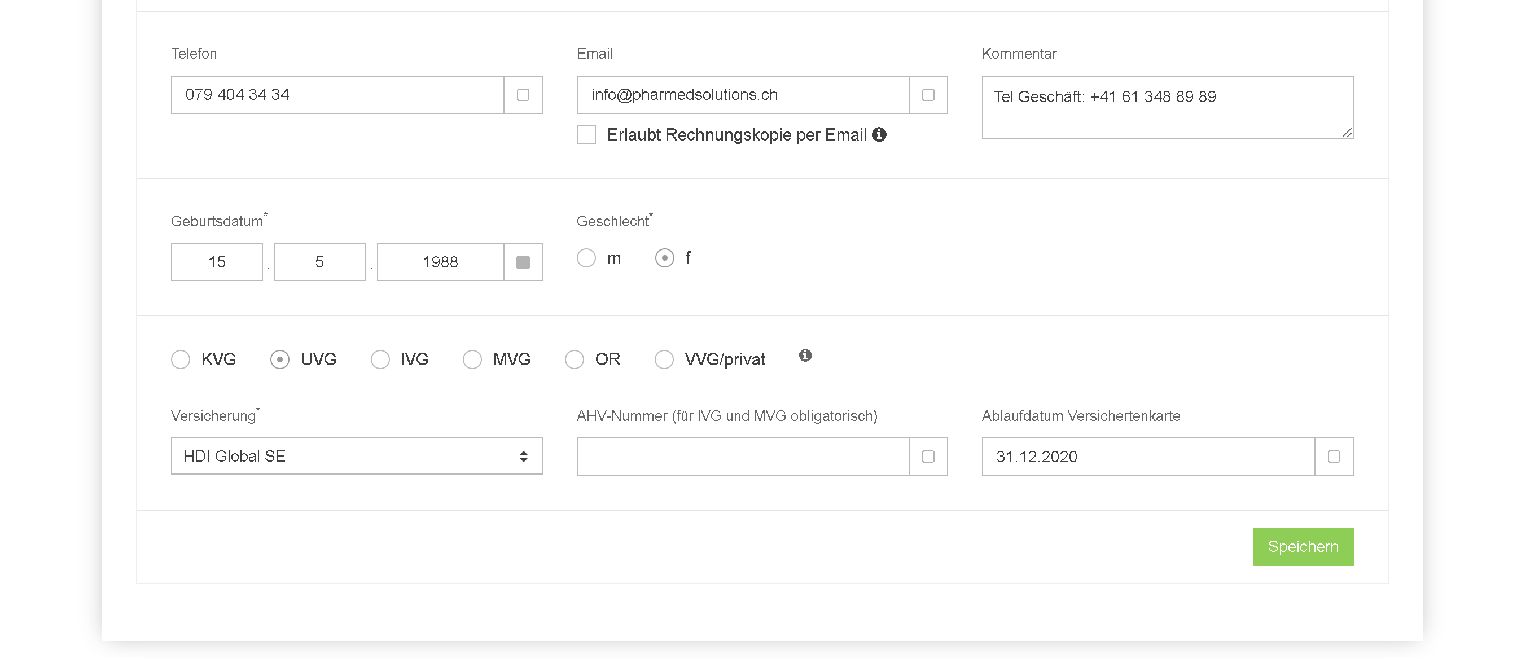Click into the empty AHV-Nummer field
The image size is (1517, 658).
tap(743, 457)
